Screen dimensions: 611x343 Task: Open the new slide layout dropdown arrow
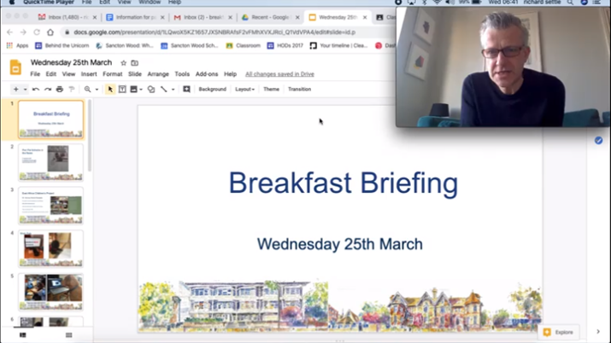25,90
